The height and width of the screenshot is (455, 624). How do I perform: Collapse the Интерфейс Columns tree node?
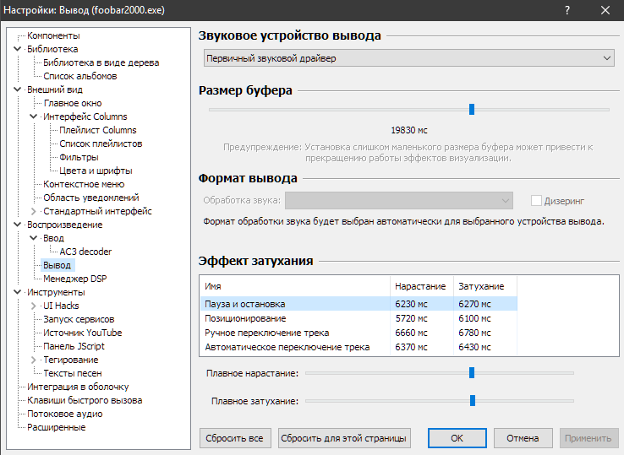[34, 116]
